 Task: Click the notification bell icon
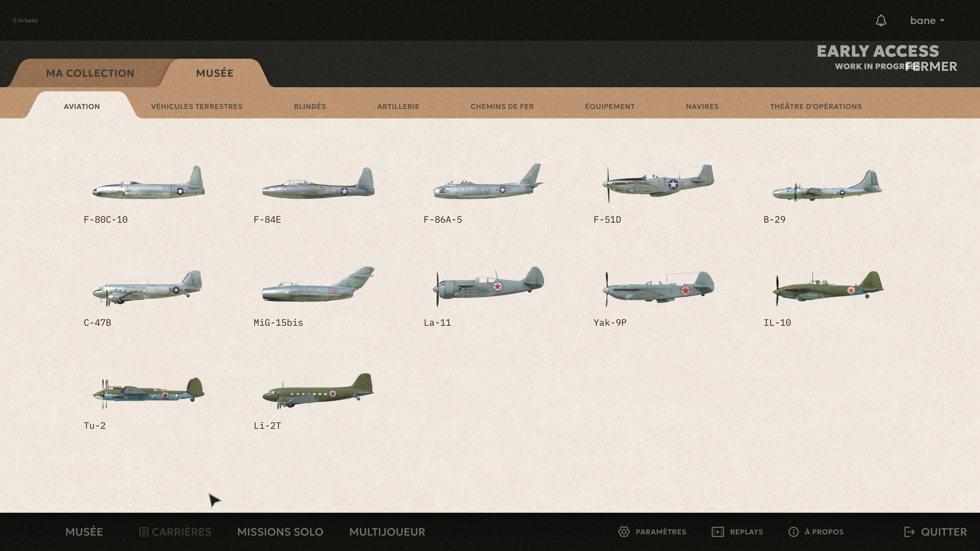[881, 20]
